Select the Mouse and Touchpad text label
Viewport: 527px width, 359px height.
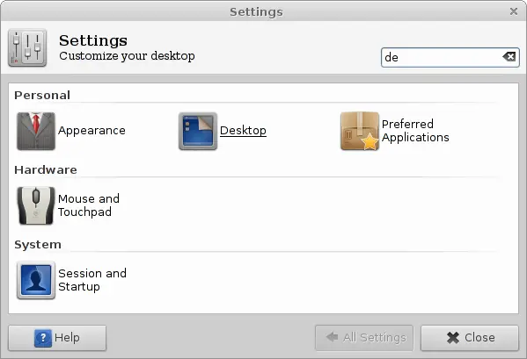89,205
